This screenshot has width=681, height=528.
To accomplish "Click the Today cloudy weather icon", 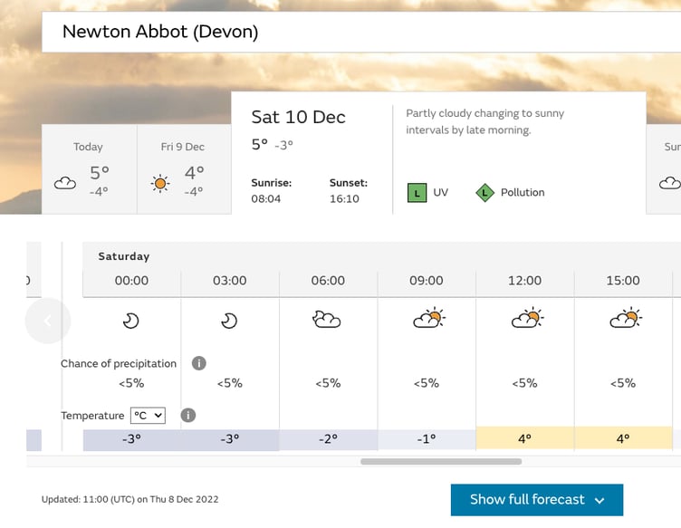I will [65, 183].
